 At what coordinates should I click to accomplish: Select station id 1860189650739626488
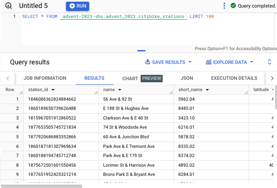52,109
